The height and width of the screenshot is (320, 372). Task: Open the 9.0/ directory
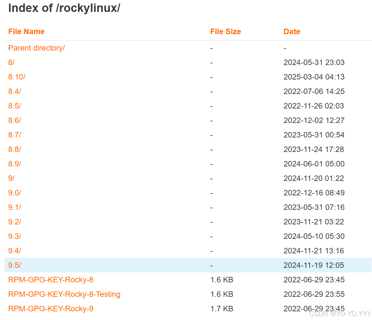tap(15, 193)
